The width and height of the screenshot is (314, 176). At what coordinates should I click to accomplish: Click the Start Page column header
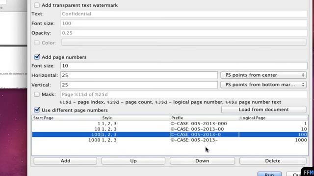67,118
